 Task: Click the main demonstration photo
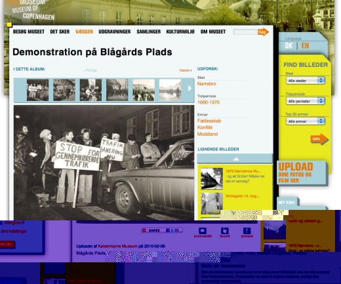(x=104, y=163)
